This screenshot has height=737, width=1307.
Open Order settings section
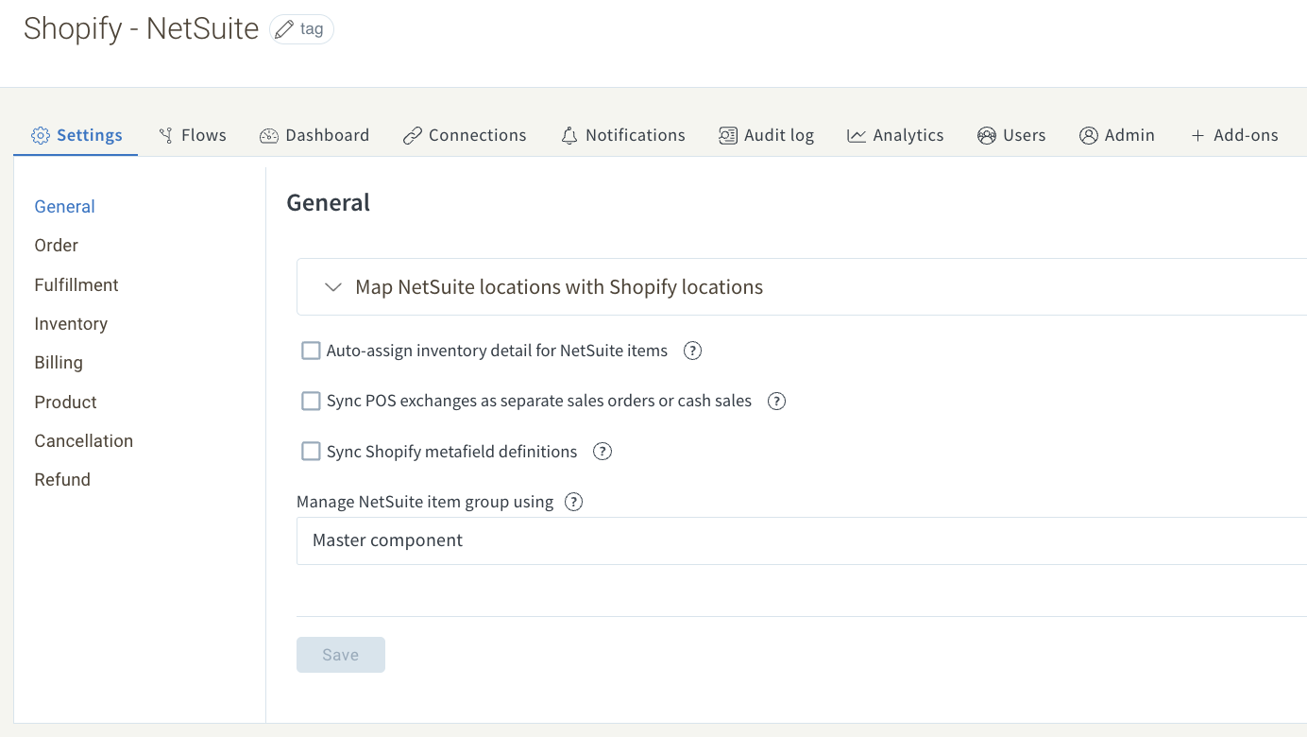(57, 246)
